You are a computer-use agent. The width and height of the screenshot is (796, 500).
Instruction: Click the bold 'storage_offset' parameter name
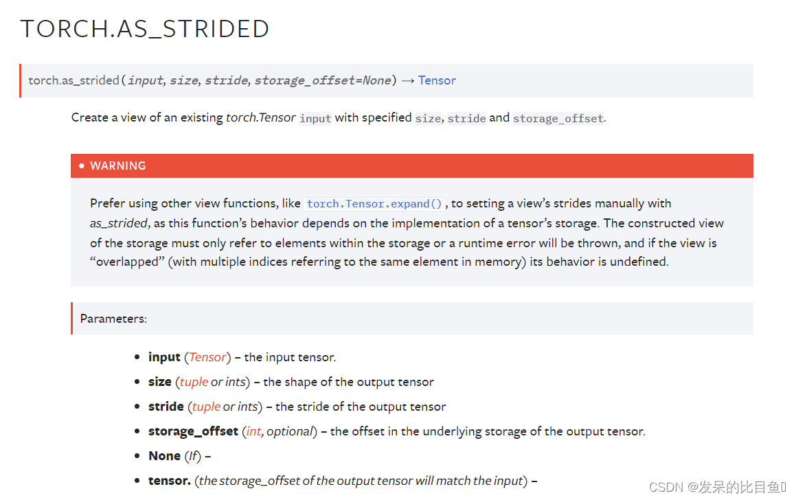pyautogui.click(x=193, y=431)
